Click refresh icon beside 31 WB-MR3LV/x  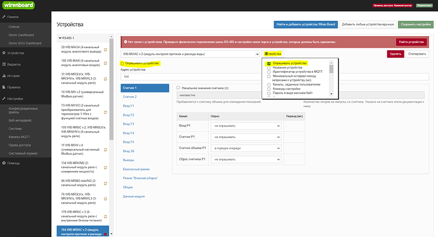(105, 79)
